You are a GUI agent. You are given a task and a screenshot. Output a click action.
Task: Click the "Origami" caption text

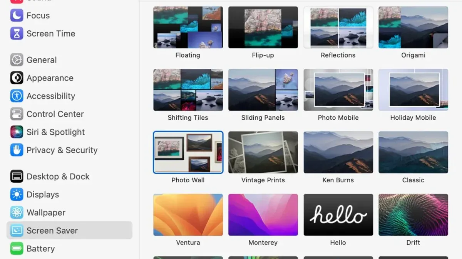point(413,55)
